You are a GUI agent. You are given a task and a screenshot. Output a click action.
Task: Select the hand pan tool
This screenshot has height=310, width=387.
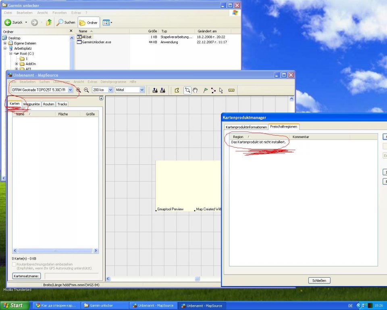[195, 90]
